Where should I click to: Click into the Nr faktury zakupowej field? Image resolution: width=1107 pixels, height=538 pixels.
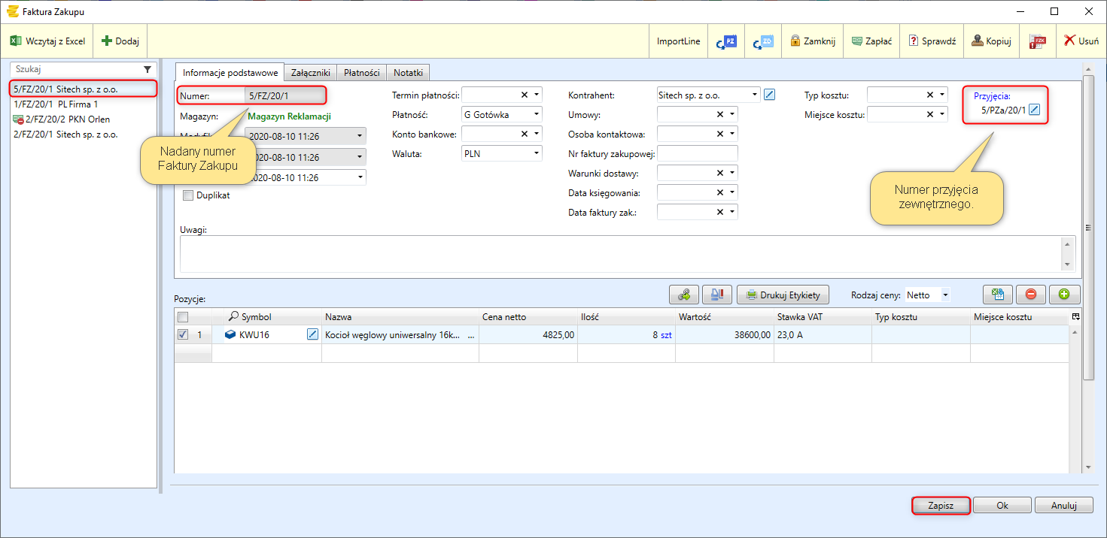tap(697, 153)
